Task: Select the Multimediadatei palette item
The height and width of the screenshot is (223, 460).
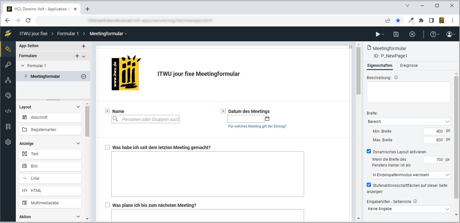Action: pos(50,203)
